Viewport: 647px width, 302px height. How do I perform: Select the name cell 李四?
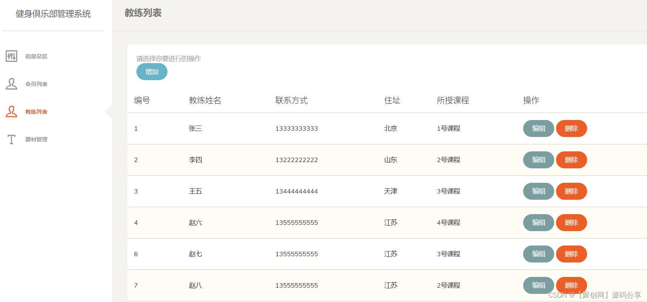195,160
